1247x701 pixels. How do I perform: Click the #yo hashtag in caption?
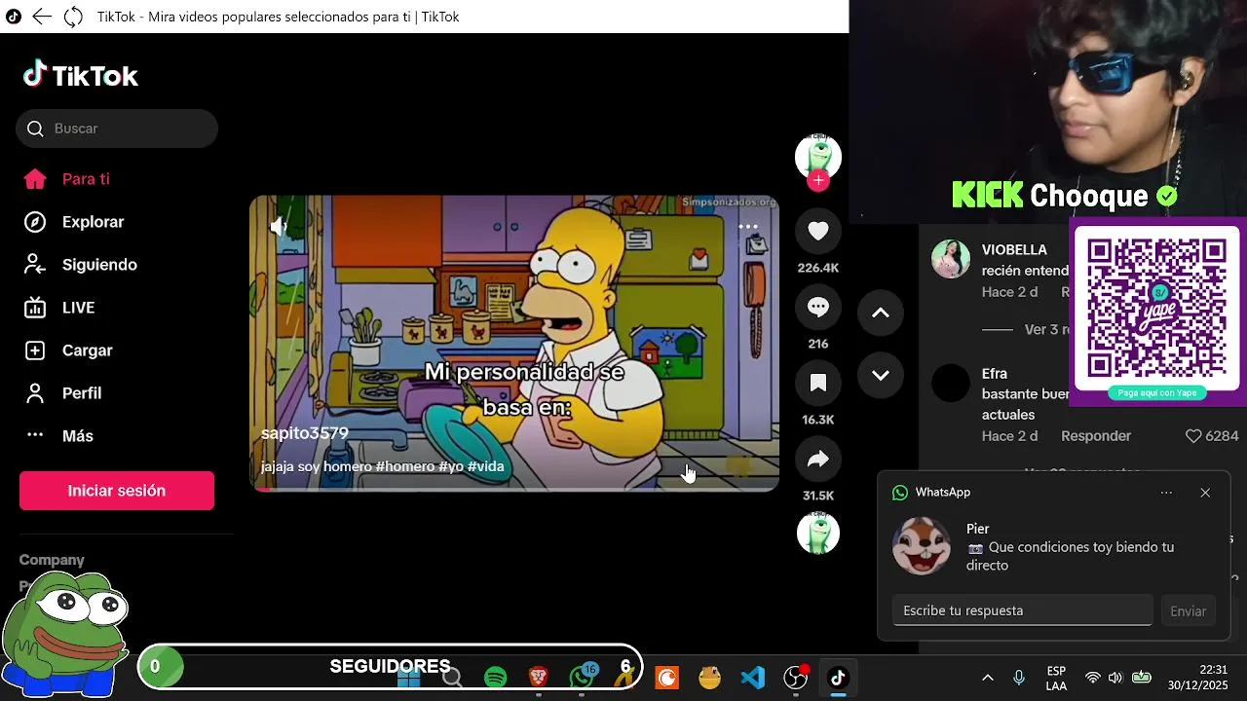click(x=451, y=466)
